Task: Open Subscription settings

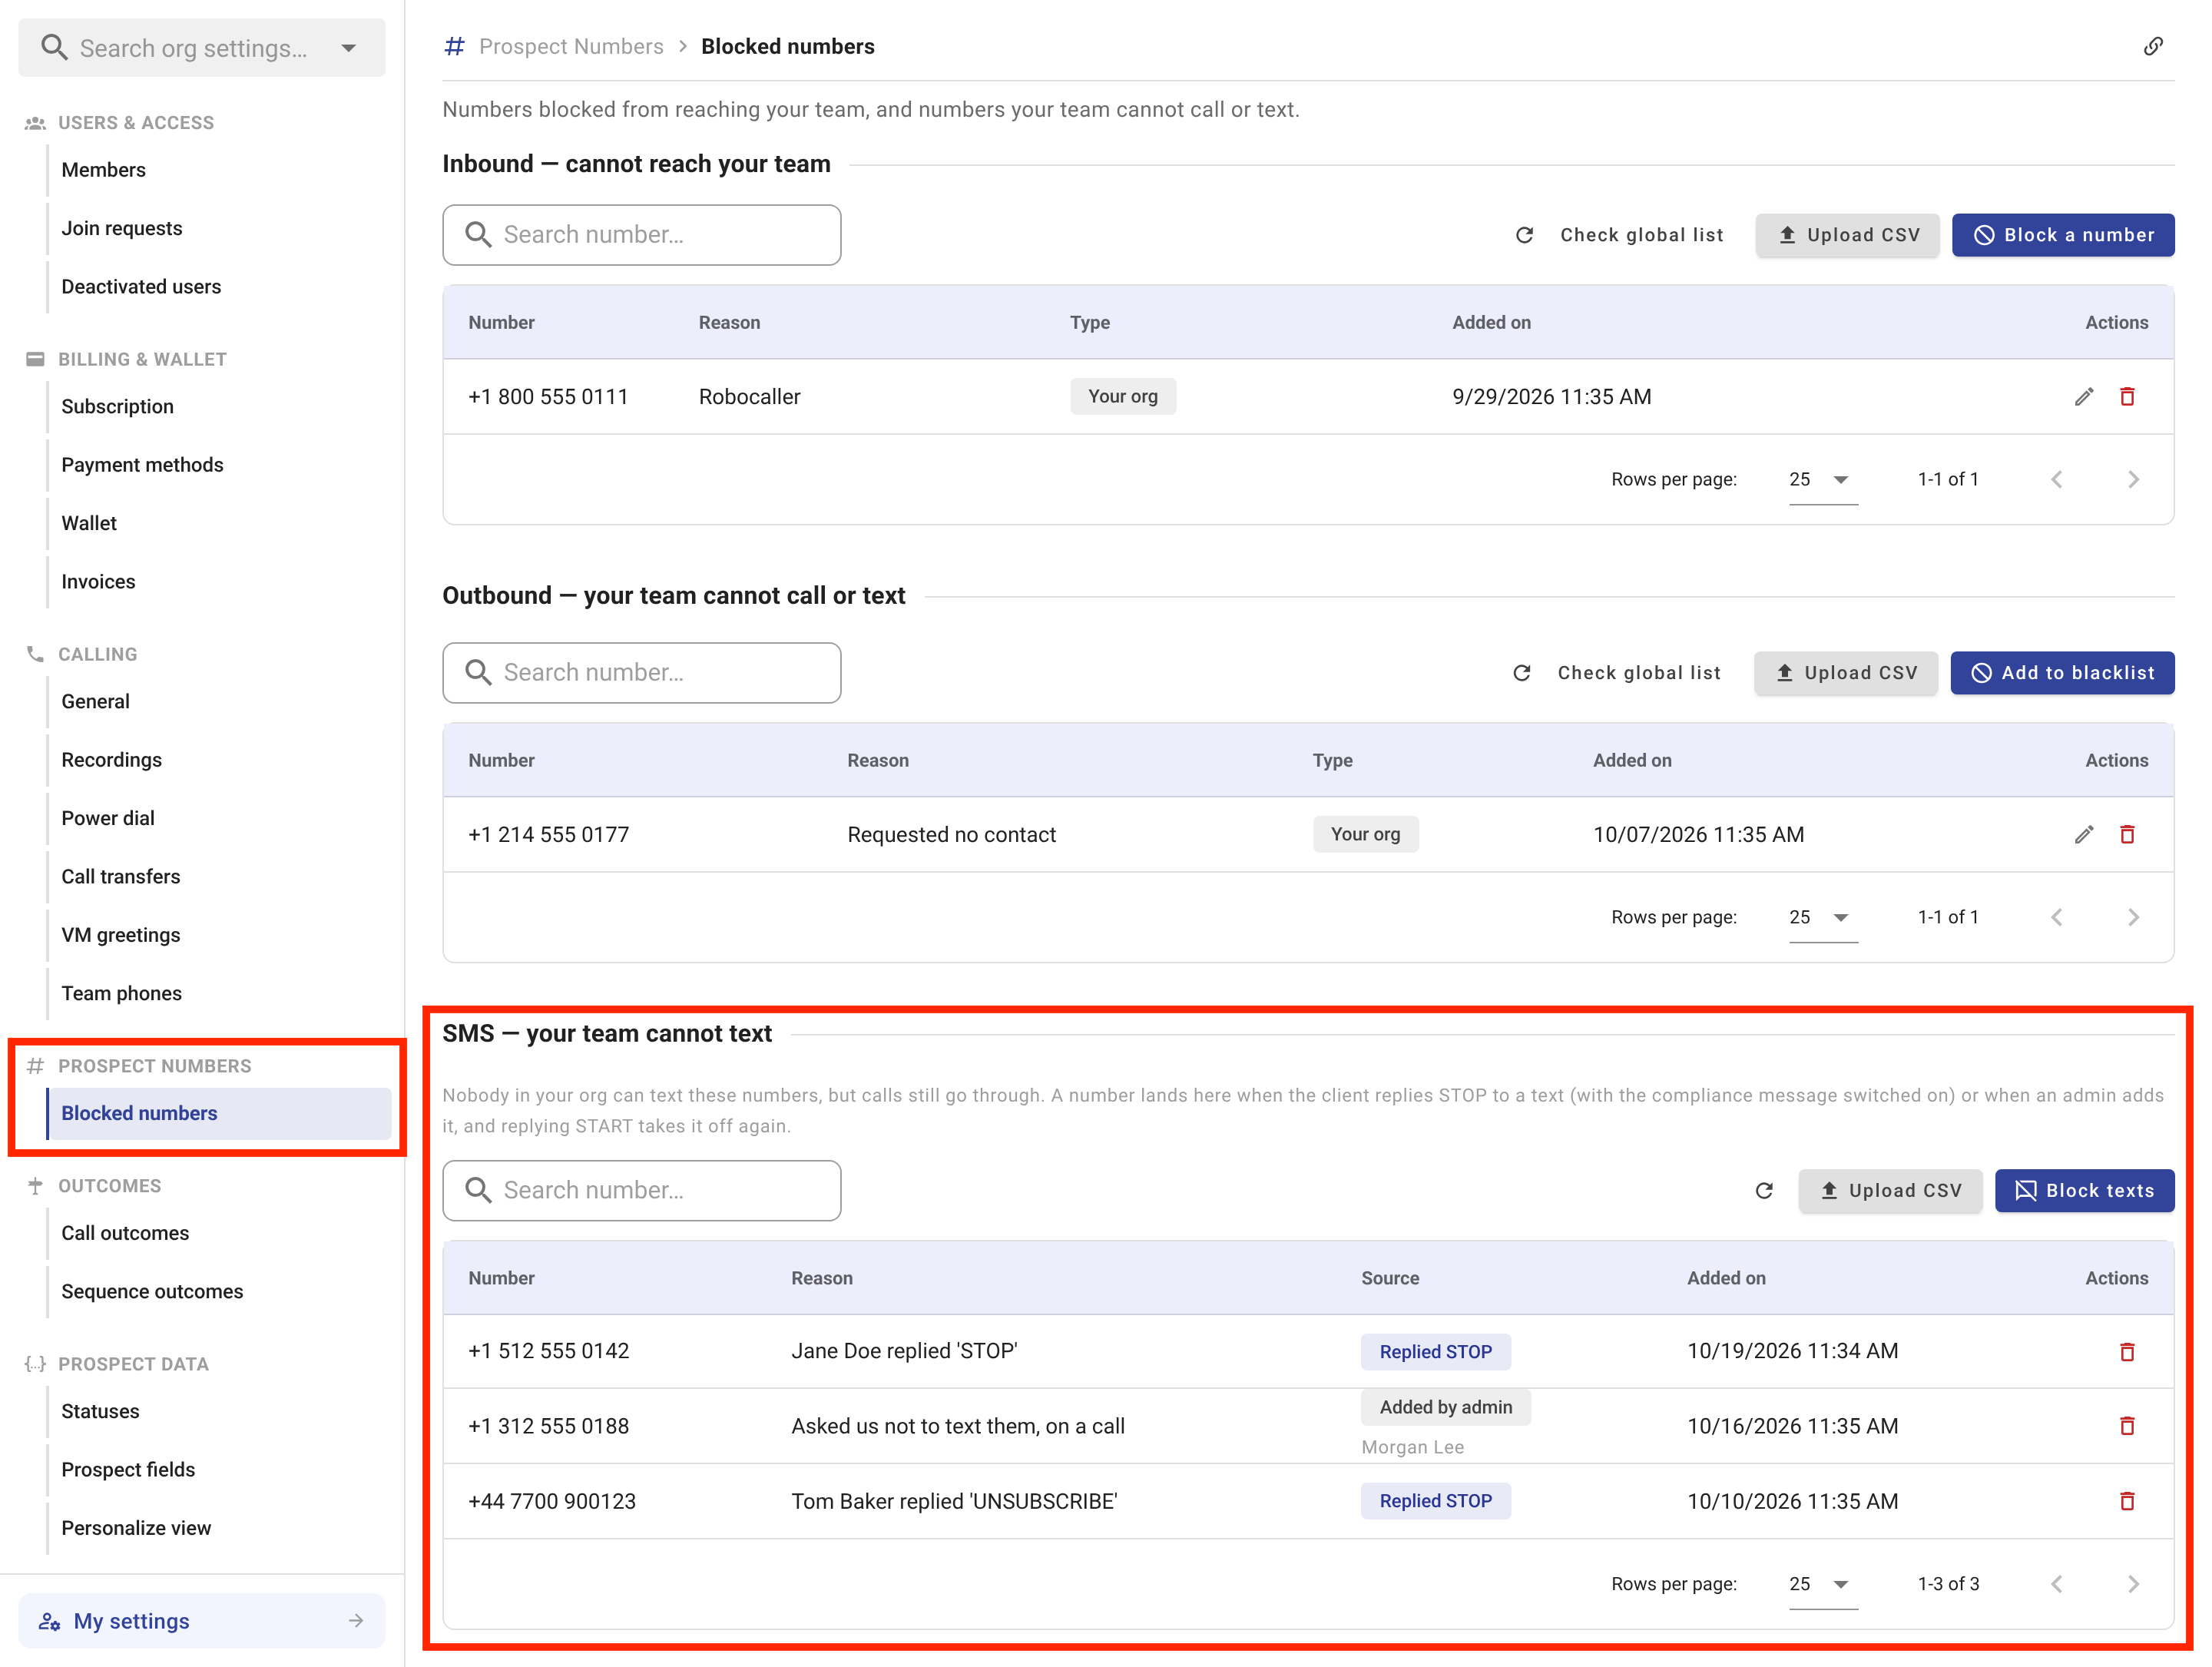Action: (x=117, y=407)
